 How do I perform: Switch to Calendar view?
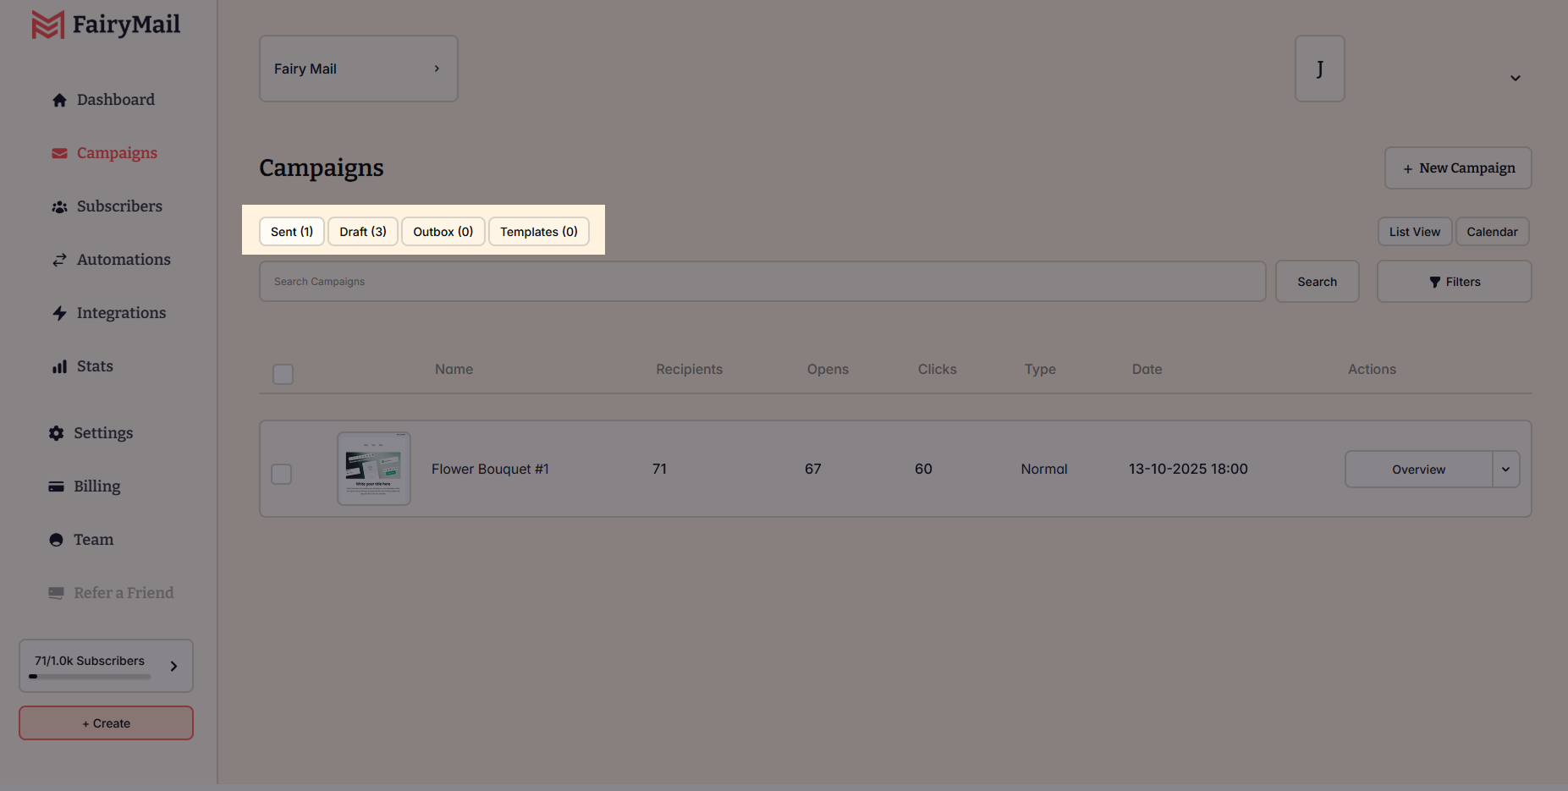[1491, 232]
